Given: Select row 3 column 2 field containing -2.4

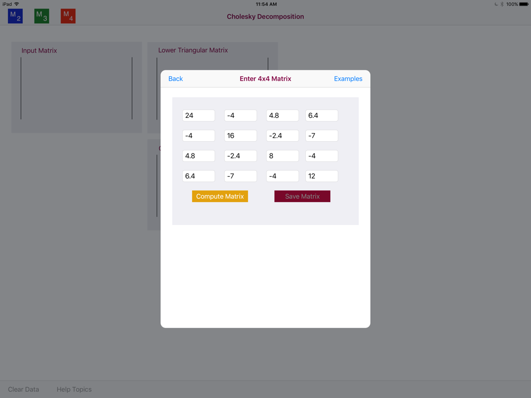Looking at the screenshot, I should pyautogui.click(x=241, y=155).
